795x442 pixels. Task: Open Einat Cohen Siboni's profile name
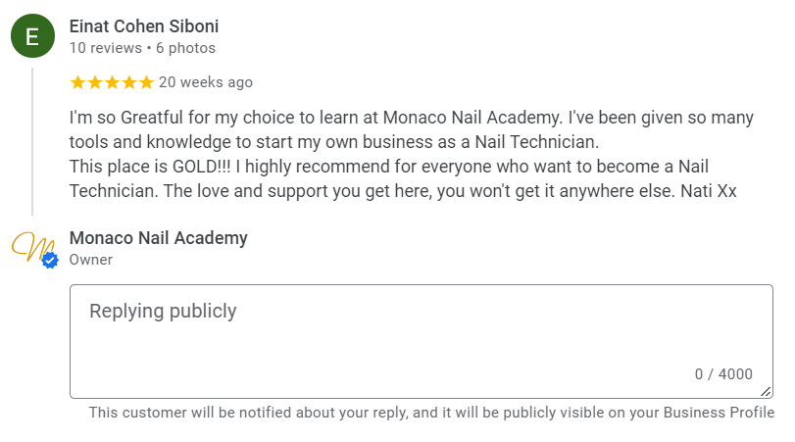click(x=144, y=26)
